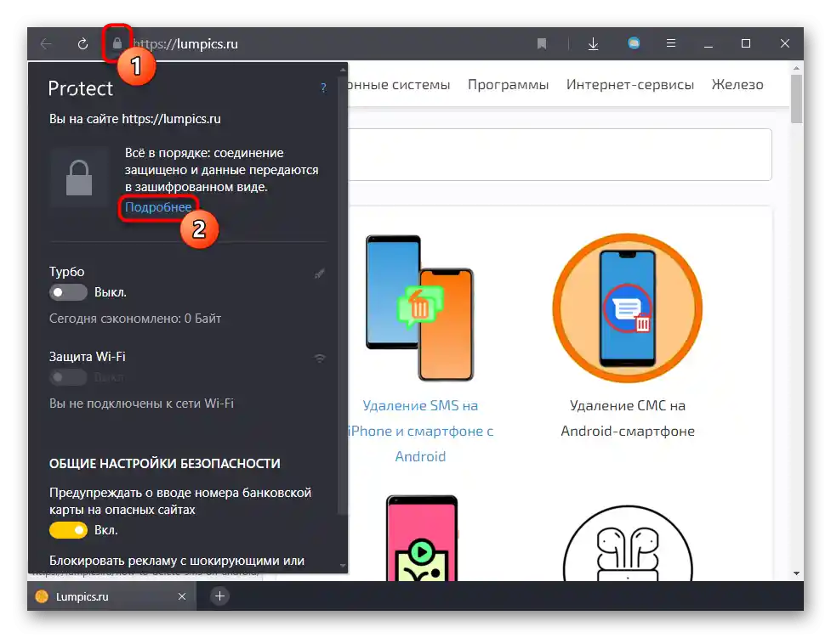Click 'Вы не подключены к сети Wi-Fi' text
Screen dimensions: 831x638
point(141,403)
